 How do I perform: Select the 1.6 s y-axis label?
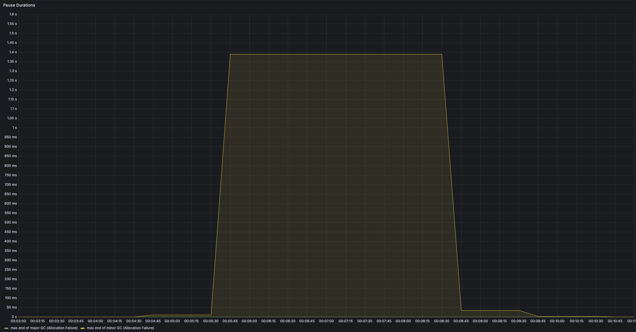tap(13, 14)
